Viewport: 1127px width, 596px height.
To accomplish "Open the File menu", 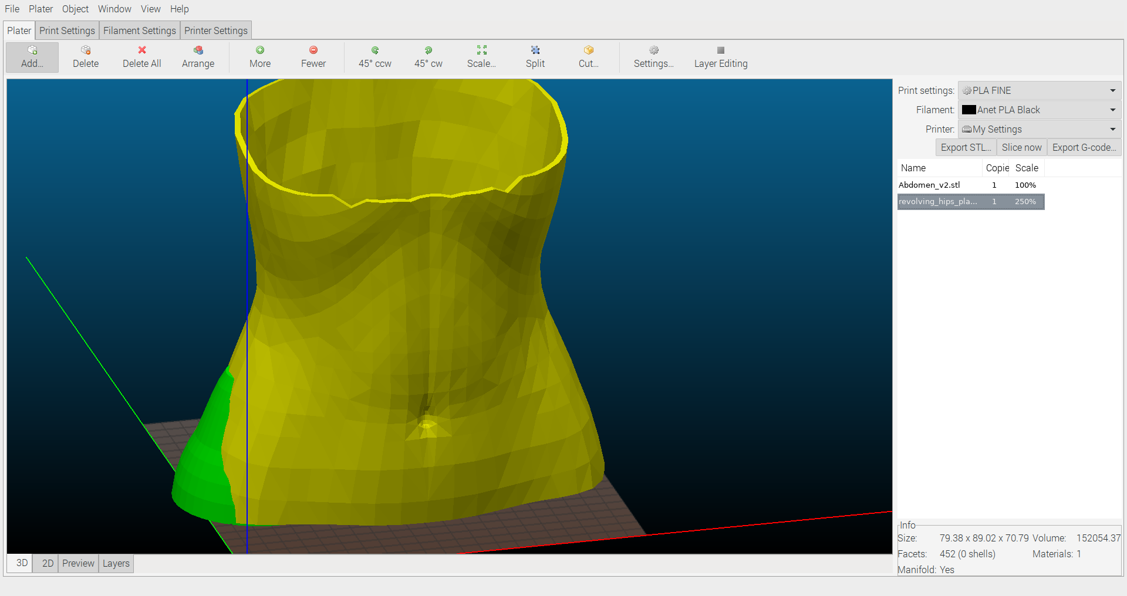I will click(x=12, y=9).
